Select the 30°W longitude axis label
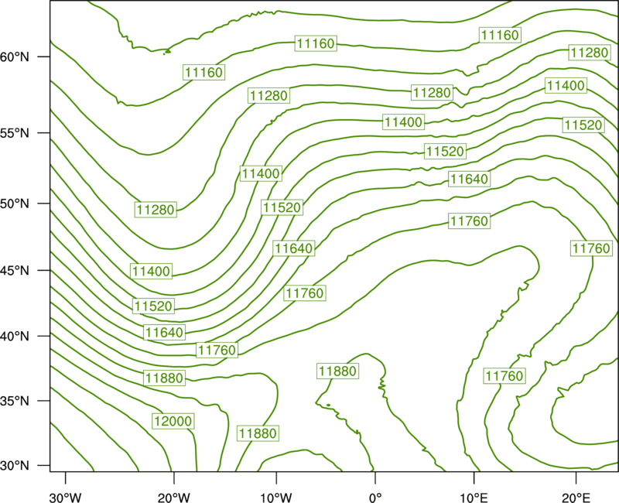Screen dimensions: 619x503 click(x=66, y=498)
